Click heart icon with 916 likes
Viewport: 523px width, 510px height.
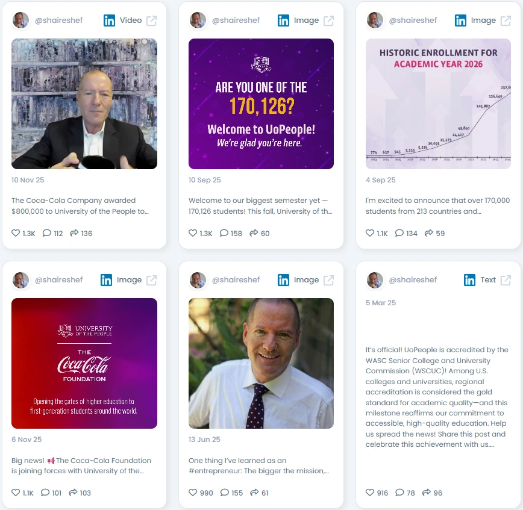click(x=370, y=493)
